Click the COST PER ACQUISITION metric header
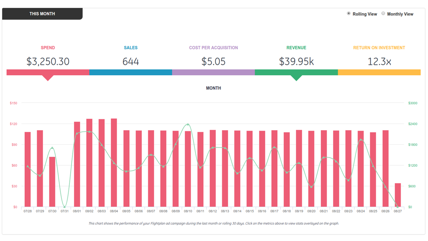This screenshot has width=428, height=241. click(x=214, y=48)
